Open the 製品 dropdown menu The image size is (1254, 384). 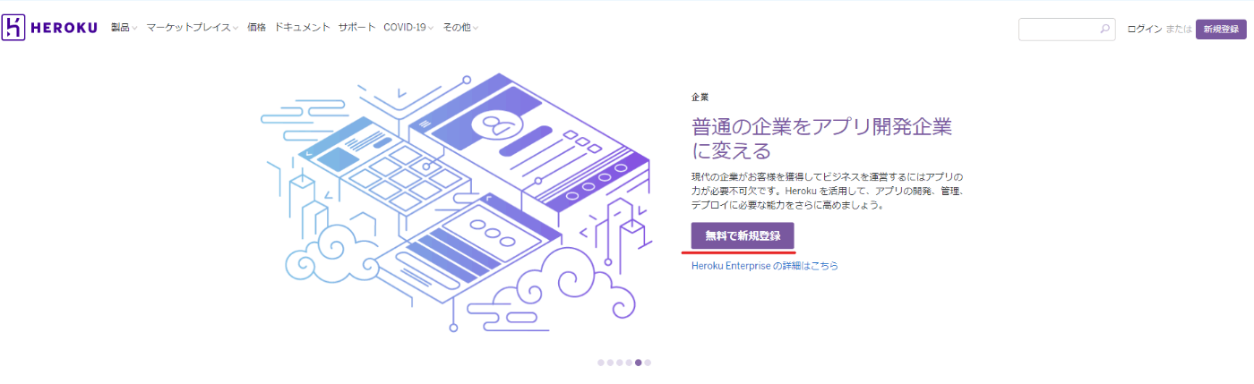coord(124,28)
